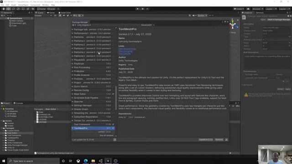Start Play mode
Viewport: 292px width, 164px height.
(x=138, y=9)
